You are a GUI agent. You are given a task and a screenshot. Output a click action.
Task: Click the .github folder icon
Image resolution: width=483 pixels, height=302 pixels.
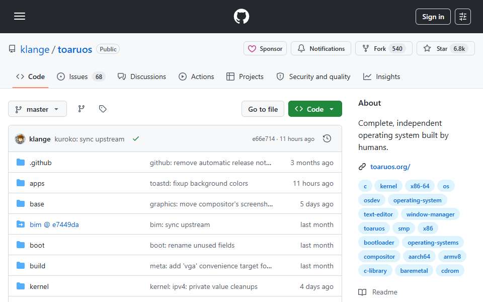click(21, 163)
